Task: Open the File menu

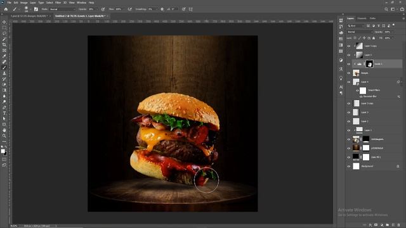Action: click(x=10, y=3)
